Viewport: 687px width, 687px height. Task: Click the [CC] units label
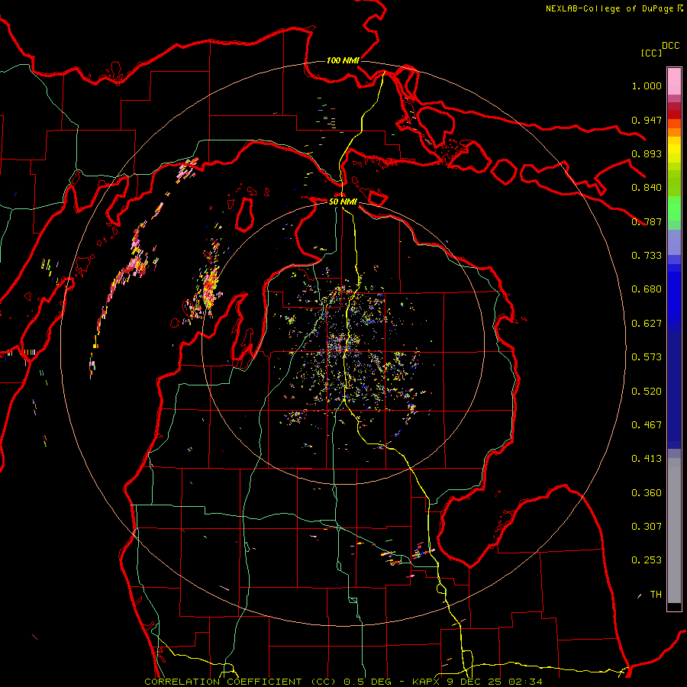[x=651, y=53]
